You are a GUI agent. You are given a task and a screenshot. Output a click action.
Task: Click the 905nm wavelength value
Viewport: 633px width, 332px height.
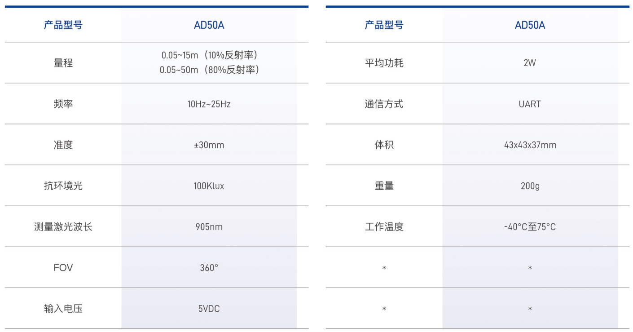pos(209,227)
